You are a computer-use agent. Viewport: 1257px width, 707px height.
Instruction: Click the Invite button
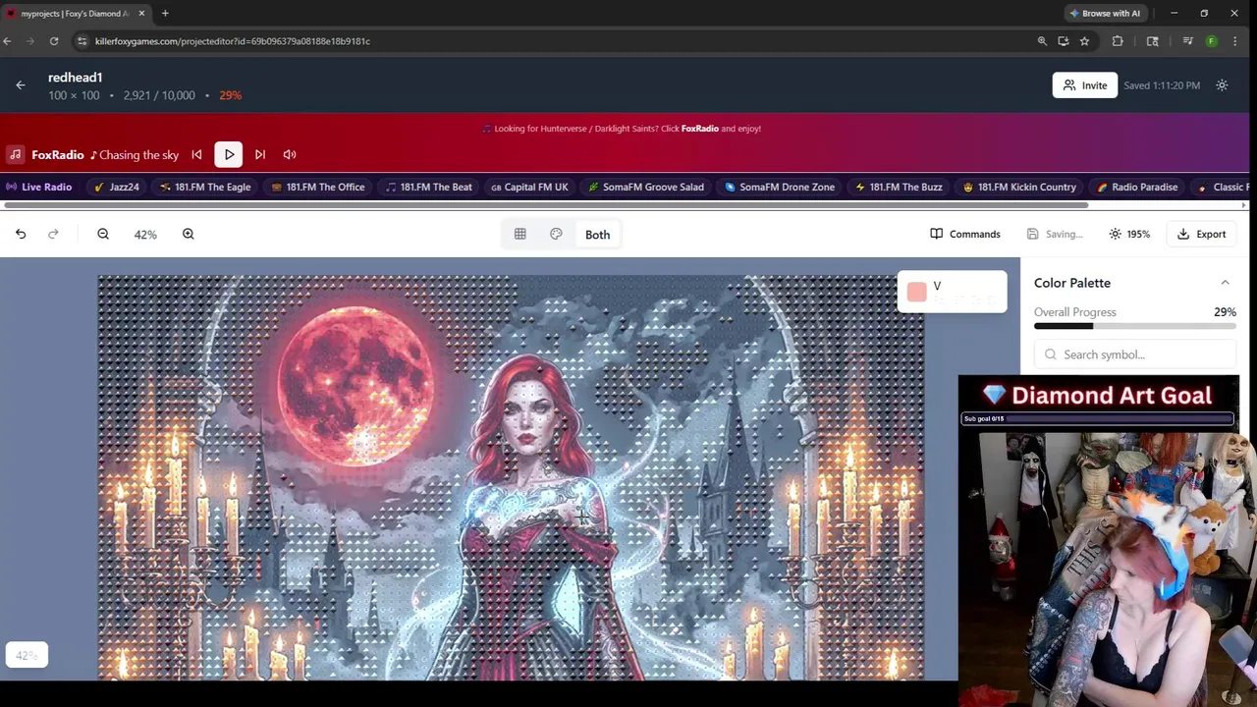click(x=1084, y=85)
